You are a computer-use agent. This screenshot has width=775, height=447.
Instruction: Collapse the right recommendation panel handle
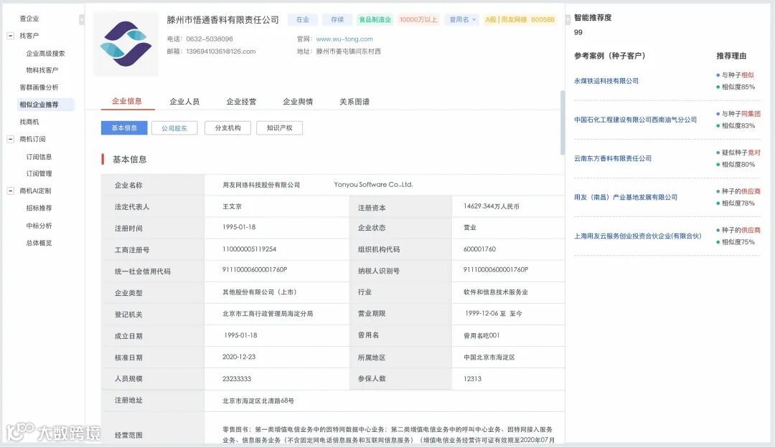tap(568, 19)
